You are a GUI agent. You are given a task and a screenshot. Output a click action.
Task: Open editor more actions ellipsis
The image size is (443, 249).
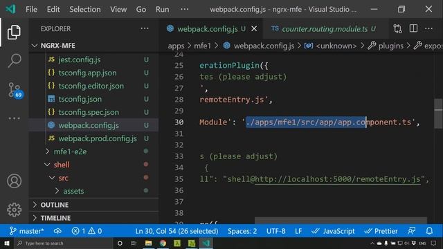coord(428,28)
